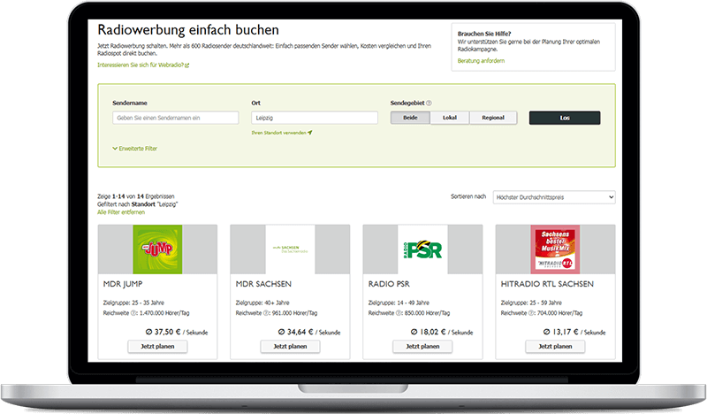
Task: Click Zeige 1-14 von 14 Ergebnissen text
Action: [136, 196]
